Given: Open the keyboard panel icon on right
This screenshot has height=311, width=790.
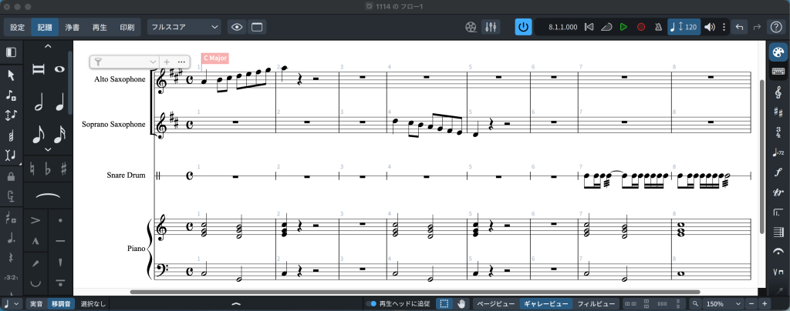Looking at the screenshot, I should pyautogui.click(x=778, y=71).
